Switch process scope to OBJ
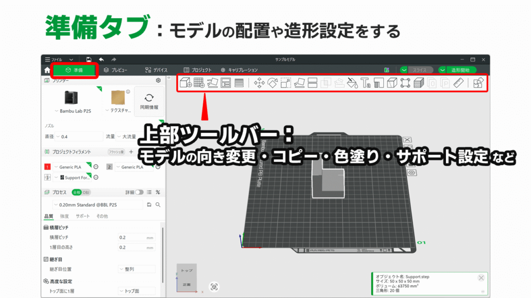531x298 pixels. click(86, 192)
